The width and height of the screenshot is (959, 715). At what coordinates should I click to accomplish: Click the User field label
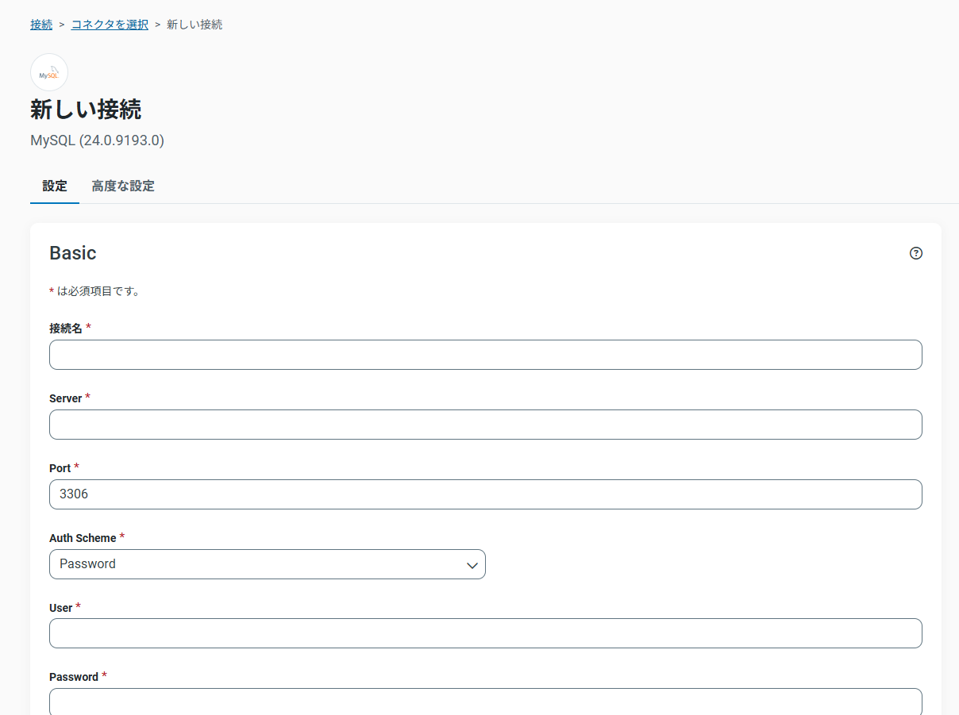[x=61, y=608]
